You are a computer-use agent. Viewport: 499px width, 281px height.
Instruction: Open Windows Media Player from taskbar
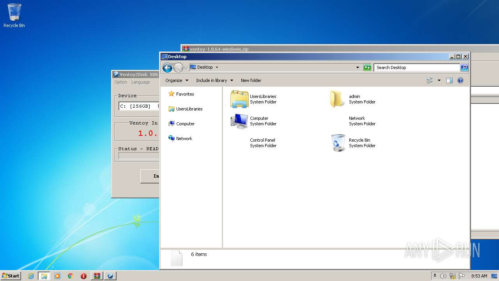click(x=57, y=276)
